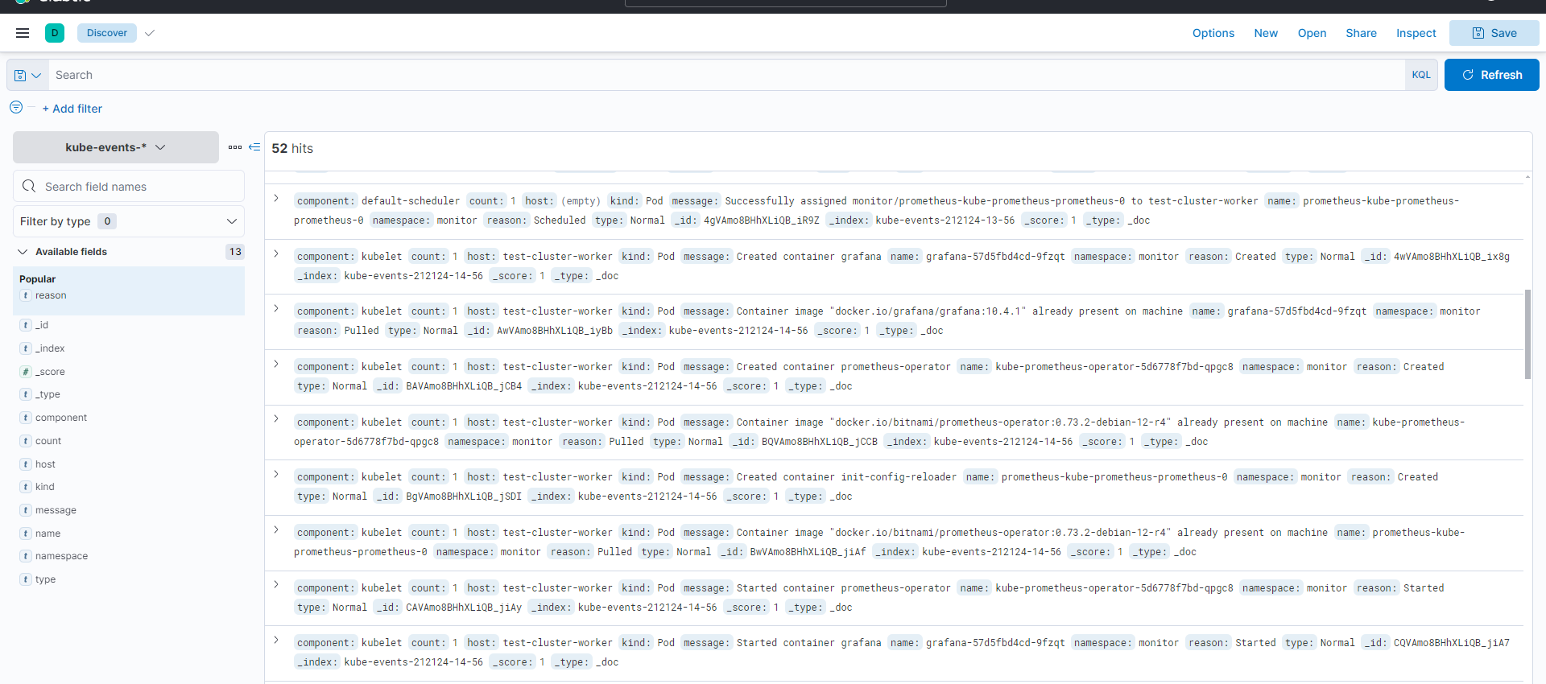Select the reason field under Popular
This screenshot has height=684, width=1546.
pos(51,295)
